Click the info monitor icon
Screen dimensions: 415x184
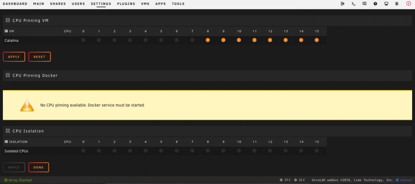pos(386,4)
